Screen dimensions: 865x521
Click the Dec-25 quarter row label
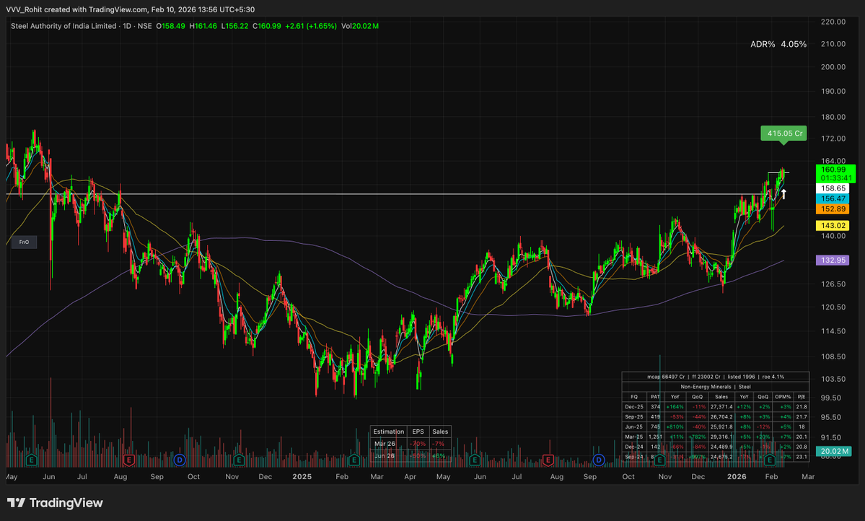pyautogui.click(x=634, y=407)
